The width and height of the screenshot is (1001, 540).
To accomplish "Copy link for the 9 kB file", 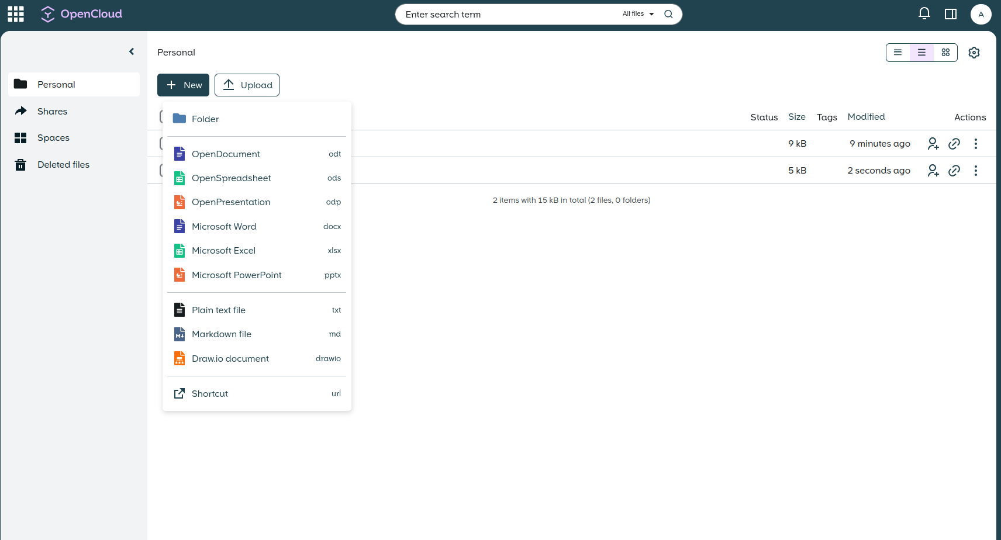I will tap(954, 144).
